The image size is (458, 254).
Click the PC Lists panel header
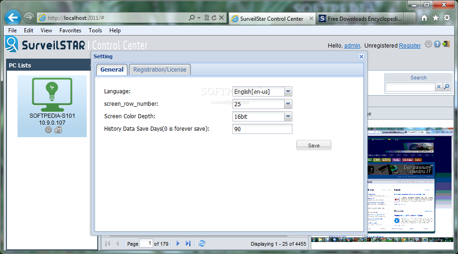pyautogui.click(x=48, y=65)
